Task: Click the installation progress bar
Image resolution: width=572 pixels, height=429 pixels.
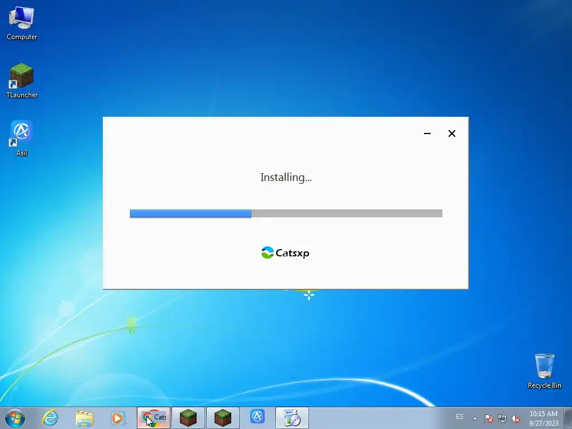Action: tap(286, 214)
